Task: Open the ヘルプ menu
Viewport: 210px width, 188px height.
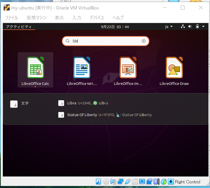Action: [118, 18]
